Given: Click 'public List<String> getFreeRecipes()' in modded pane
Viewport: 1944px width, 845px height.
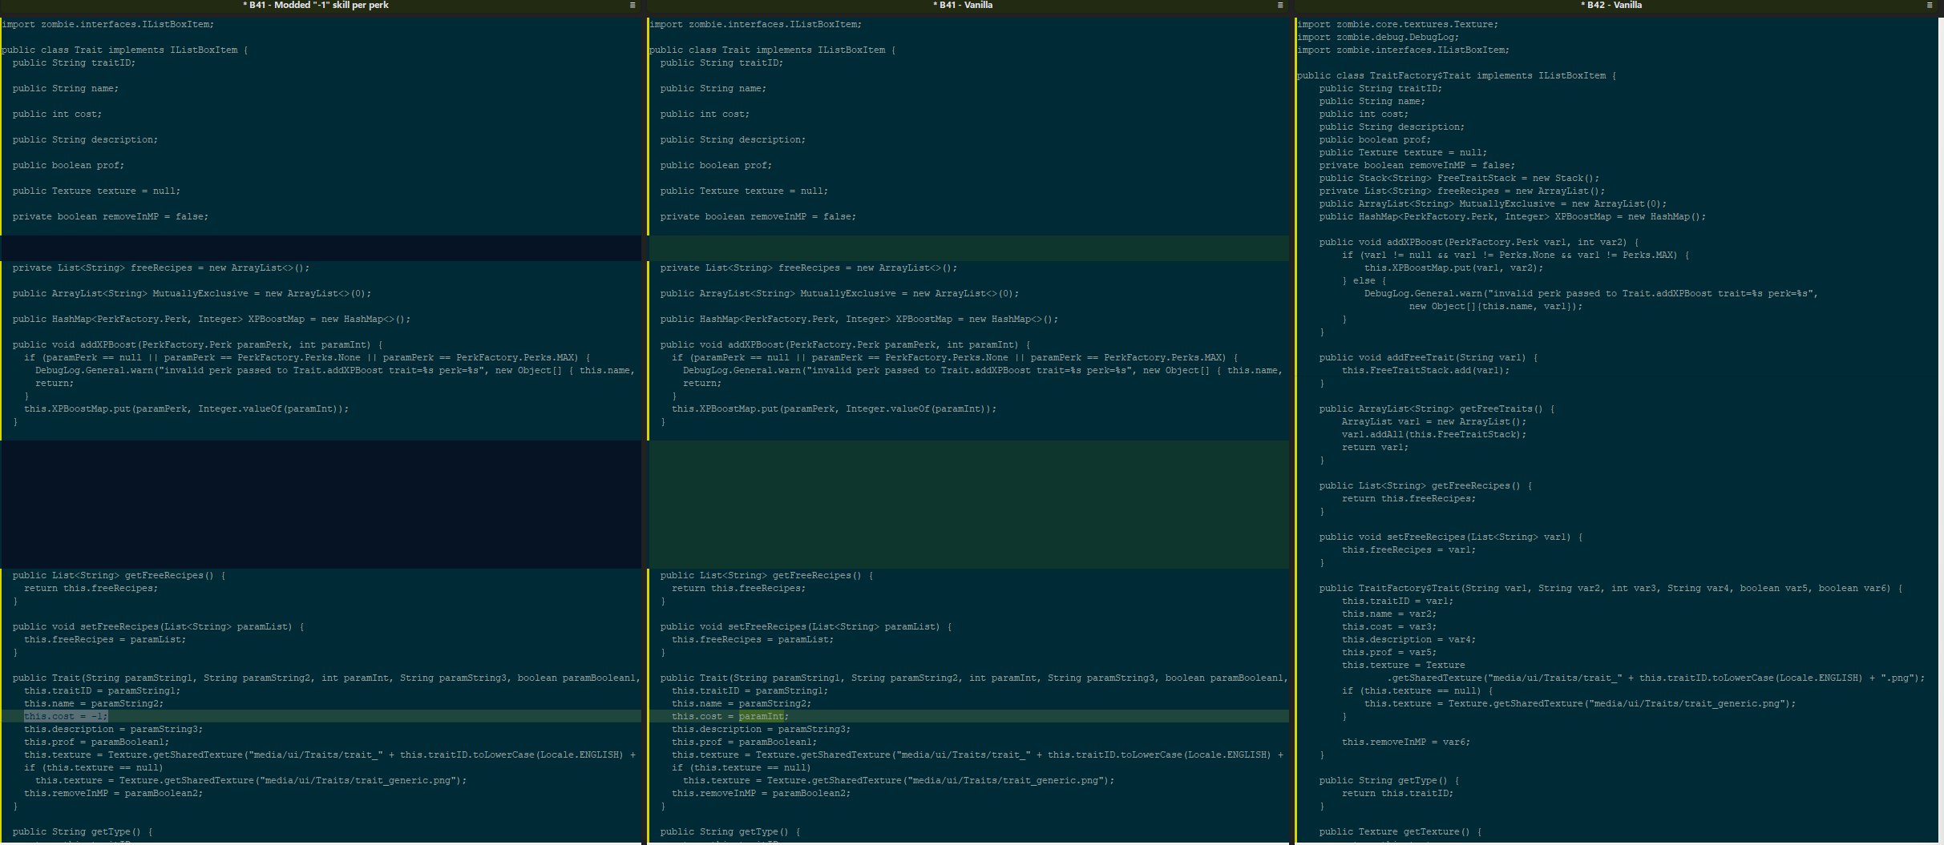Looking at the screenshot, I should (119, 575).
